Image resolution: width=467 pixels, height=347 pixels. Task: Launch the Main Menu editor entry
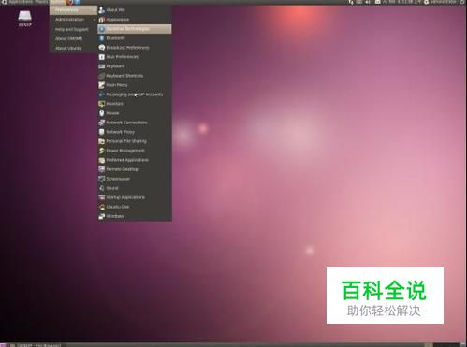pyautogui.click(x=135, y=85)
